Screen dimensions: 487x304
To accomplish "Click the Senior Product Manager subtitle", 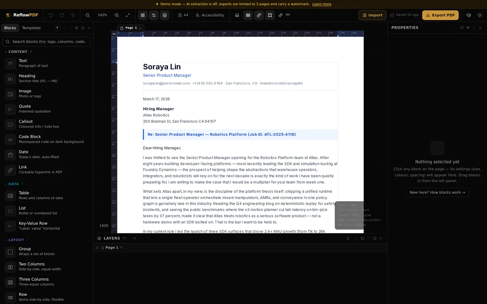I will [x=167, y=76].
